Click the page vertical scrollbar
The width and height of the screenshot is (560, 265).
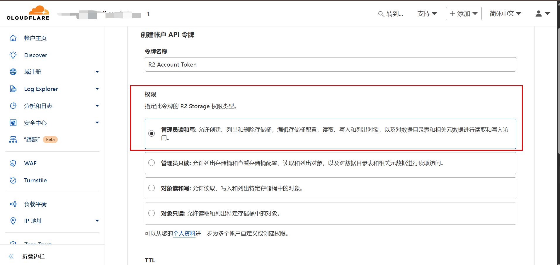[559, 91]
